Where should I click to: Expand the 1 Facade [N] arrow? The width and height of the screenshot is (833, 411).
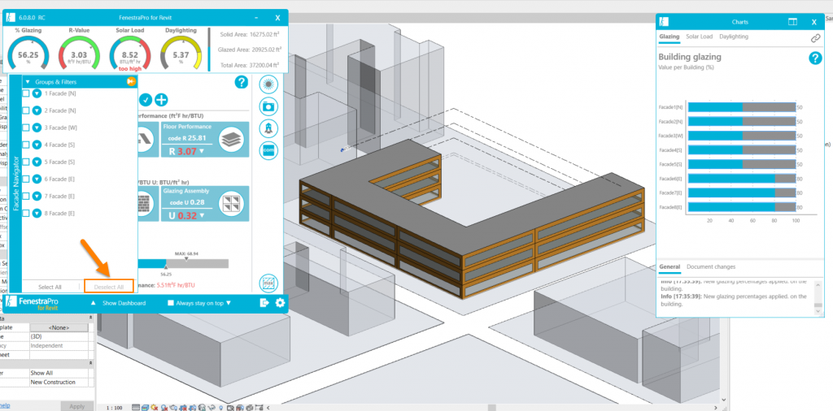pyautogui.click(x=37, y=93)
